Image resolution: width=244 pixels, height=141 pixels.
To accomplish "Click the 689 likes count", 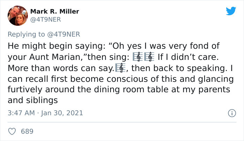I will (x=27, y=131).
